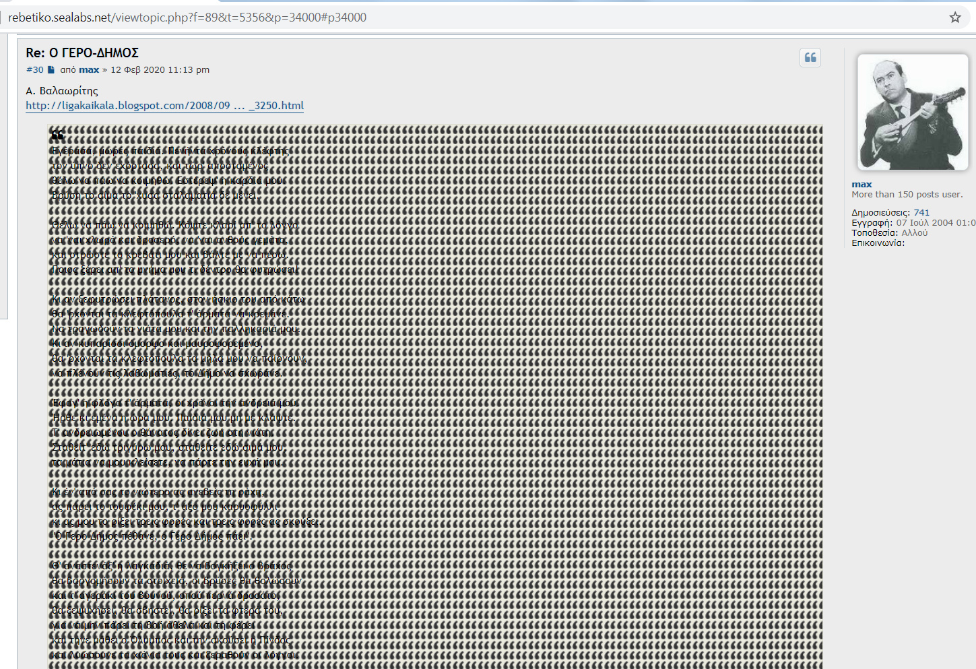Click the poem line Ο Γερο-Δήμος πέθανε

pos(151,536)
